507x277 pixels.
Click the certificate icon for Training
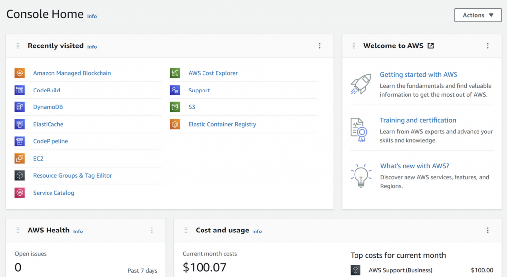tap(359, 130)
